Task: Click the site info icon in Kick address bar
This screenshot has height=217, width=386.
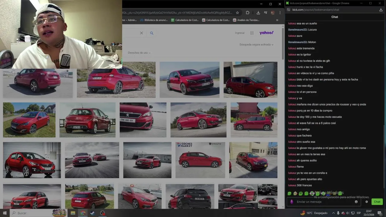Action: [289, 10]
